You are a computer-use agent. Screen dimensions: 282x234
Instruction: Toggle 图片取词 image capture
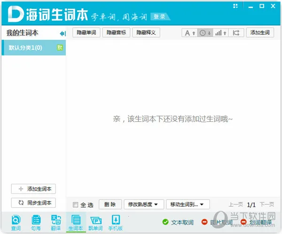click(217, 222)
